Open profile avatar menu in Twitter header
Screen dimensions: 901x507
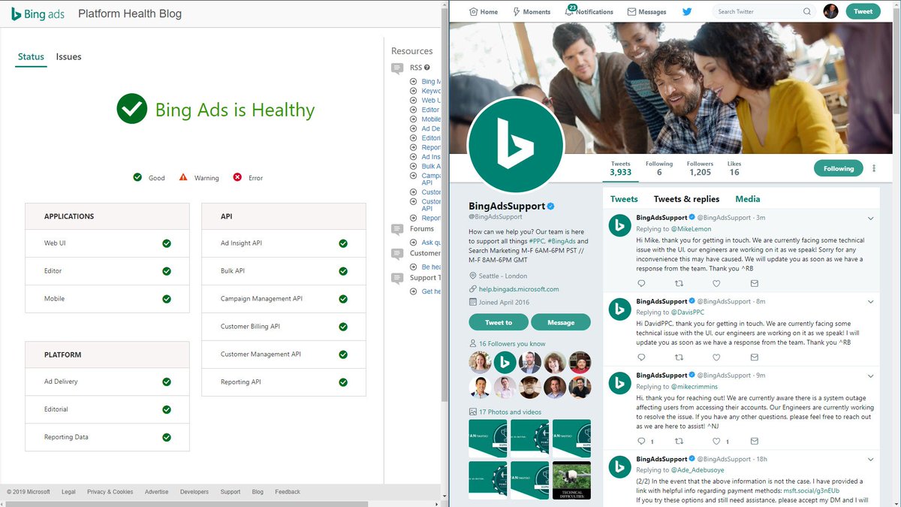(830, 11)
